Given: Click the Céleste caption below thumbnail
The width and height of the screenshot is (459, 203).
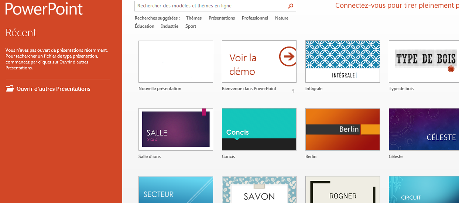Looking at the screenshot, I should [x=396, y=156].
